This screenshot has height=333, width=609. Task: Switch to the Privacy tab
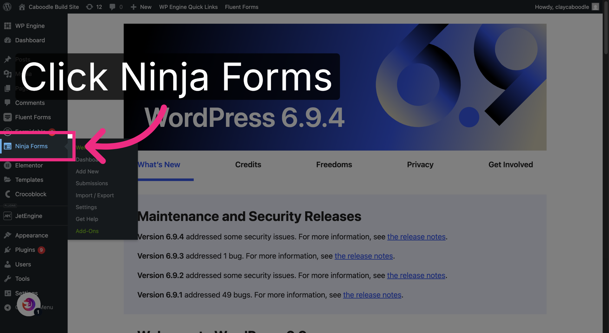click(420, 165)
